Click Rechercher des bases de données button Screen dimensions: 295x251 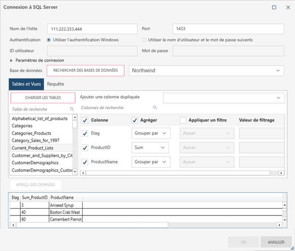point(86,71)
